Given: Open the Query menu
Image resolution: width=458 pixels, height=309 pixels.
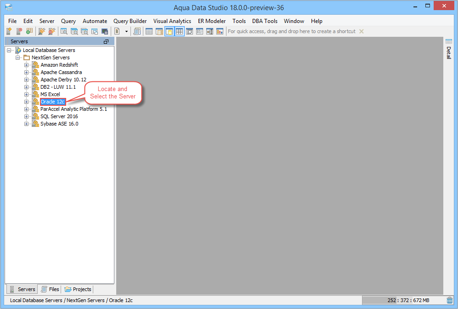Looking at the screenshot, I should pyautogui.click(x=68, y=21).
